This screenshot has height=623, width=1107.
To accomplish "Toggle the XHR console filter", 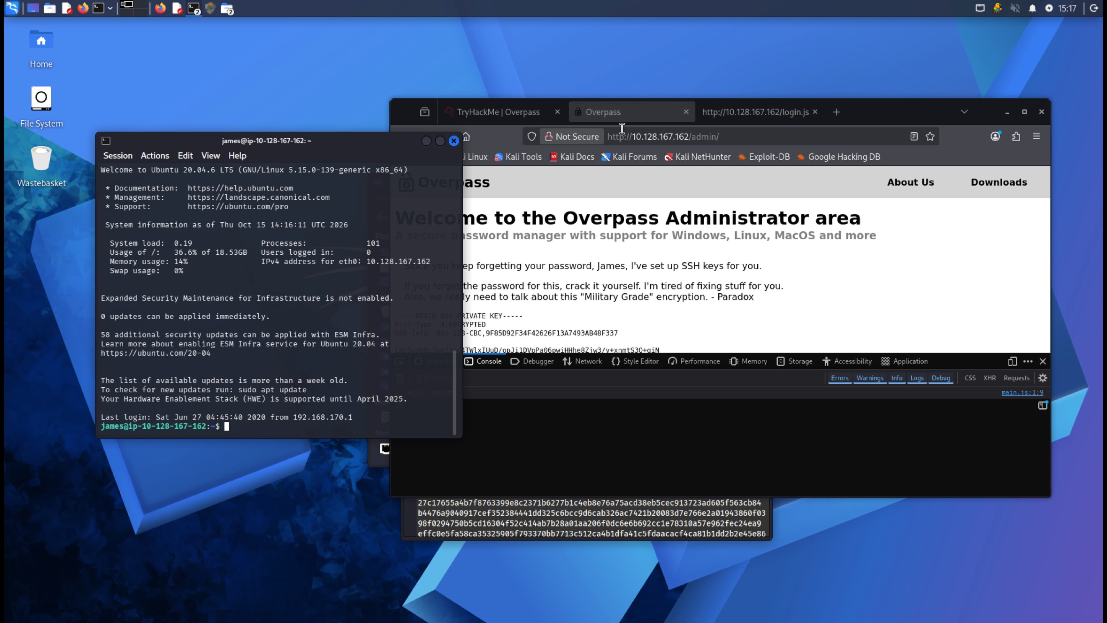I will coord(989,378).
